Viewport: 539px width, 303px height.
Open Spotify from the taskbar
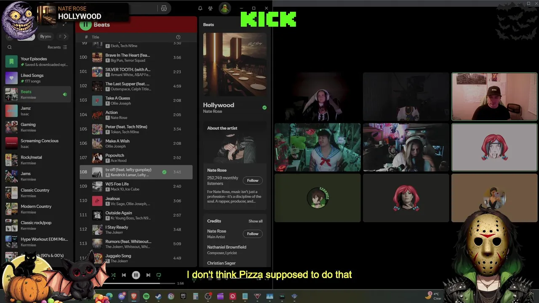pyautogui.click(x=146, y=296)
